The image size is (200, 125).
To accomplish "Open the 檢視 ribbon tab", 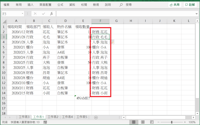I will tap(96, 5).
